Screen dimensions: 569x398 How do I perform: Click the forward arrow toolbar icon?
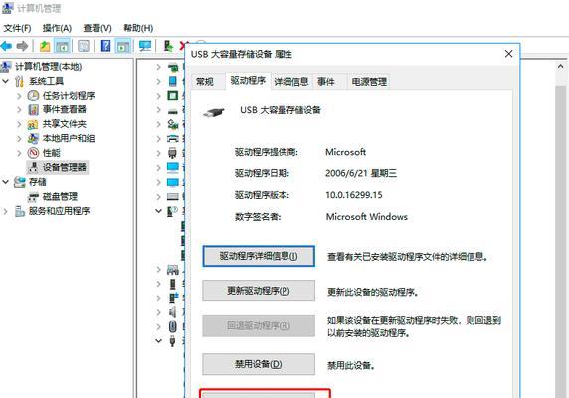[22, 46]
